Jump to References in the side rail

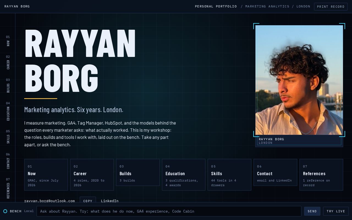[8, 188]
